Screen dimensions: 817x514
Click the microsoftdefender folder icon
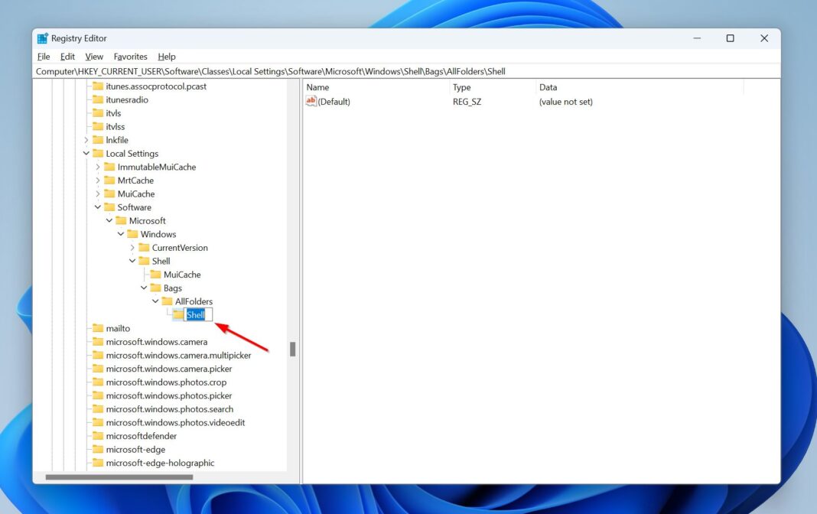tap(98, 435)
